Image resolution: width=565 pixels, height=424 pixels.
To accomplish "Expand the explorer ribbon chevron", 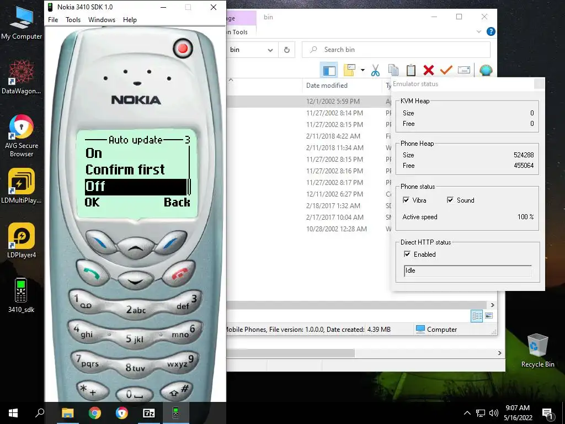I will click(x=479, y=31).
